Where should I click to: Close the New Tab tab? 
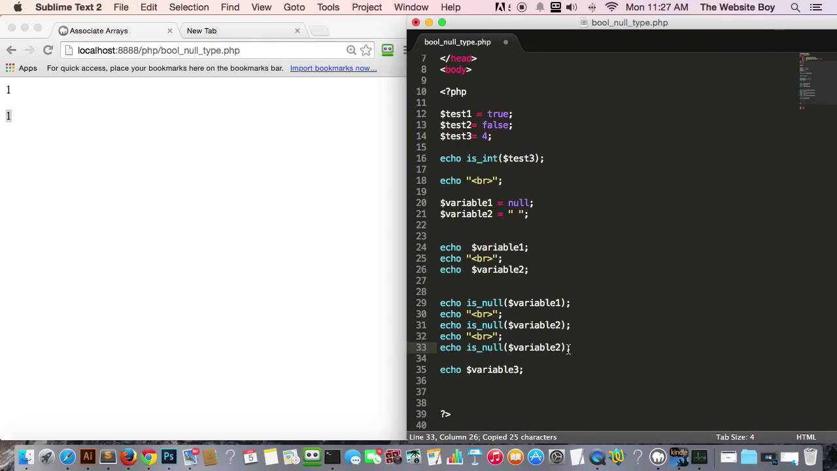coord(298,31)
